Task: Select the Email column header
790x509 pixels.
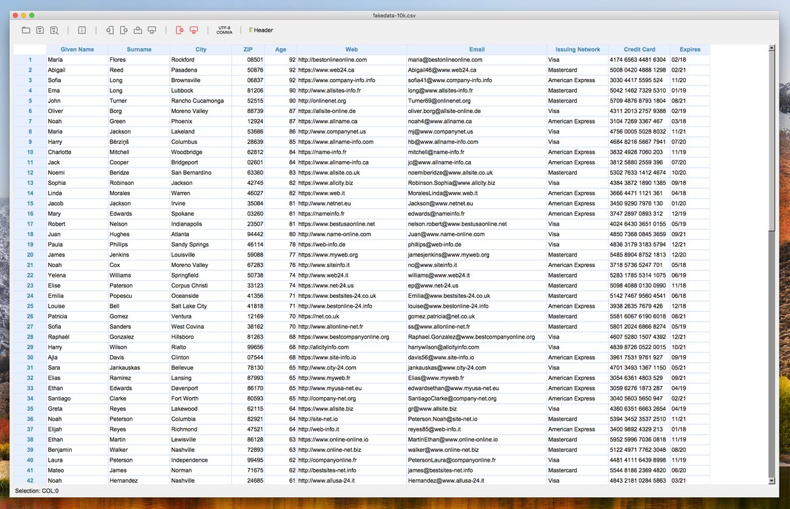Action: [x=477, y=49]
